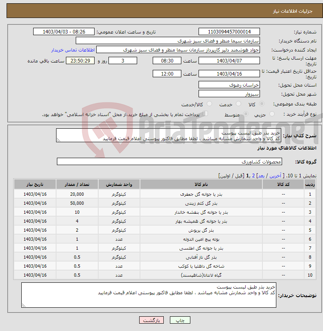This screenshot has height=331, width=323.
Task: Click the کد کالا column header
Action: (x=283, y=184)
